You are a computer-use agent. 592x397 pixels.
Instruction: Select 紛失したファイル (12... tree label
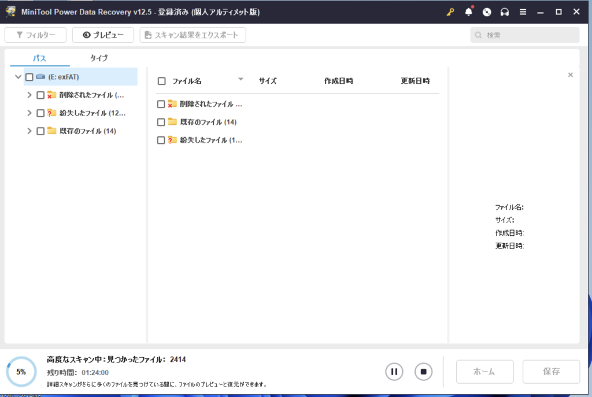tap(92, 113)
